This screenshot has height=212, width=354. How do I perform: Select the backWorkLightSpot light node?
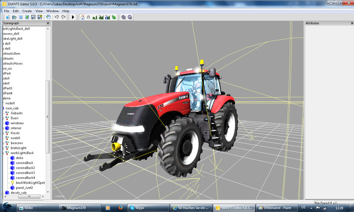30,182
